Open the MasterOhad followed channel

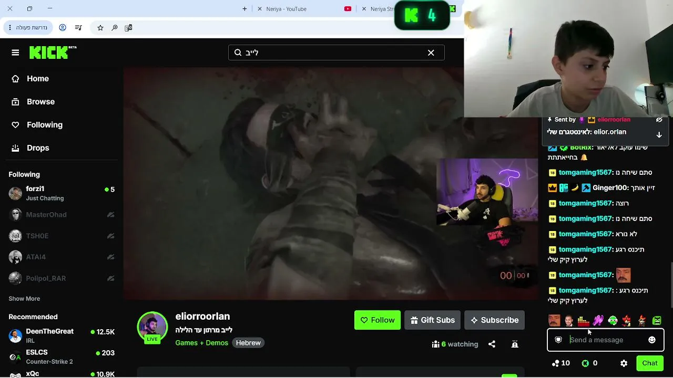tap(61, 215)
